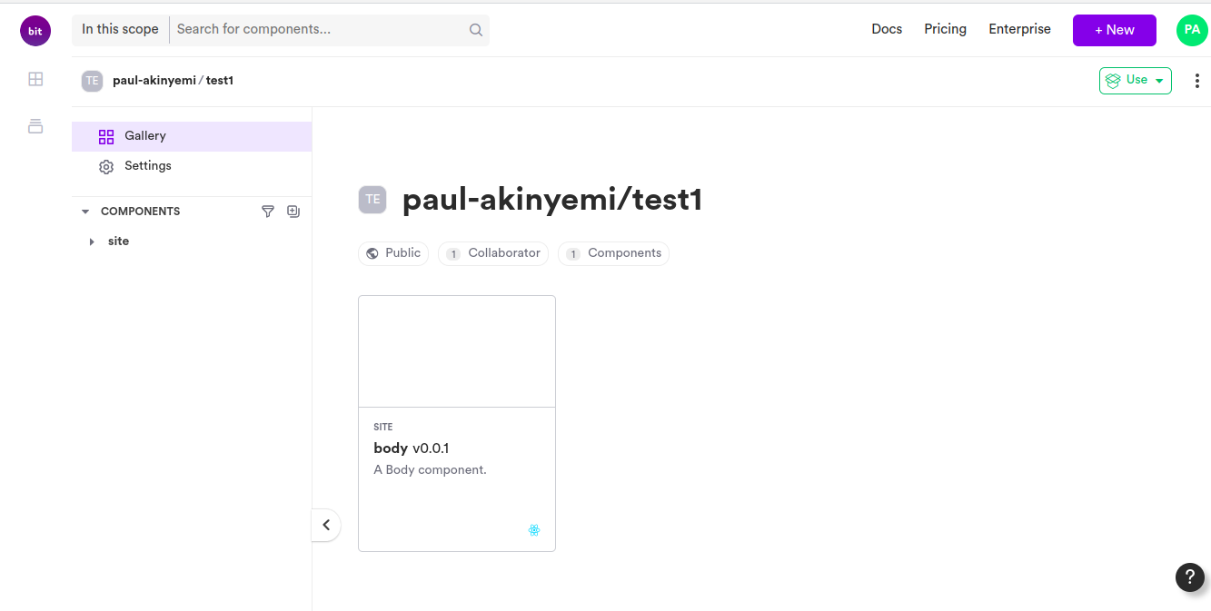
Task: Click the filter icon in Components header
Action: (x=268, y=212)
